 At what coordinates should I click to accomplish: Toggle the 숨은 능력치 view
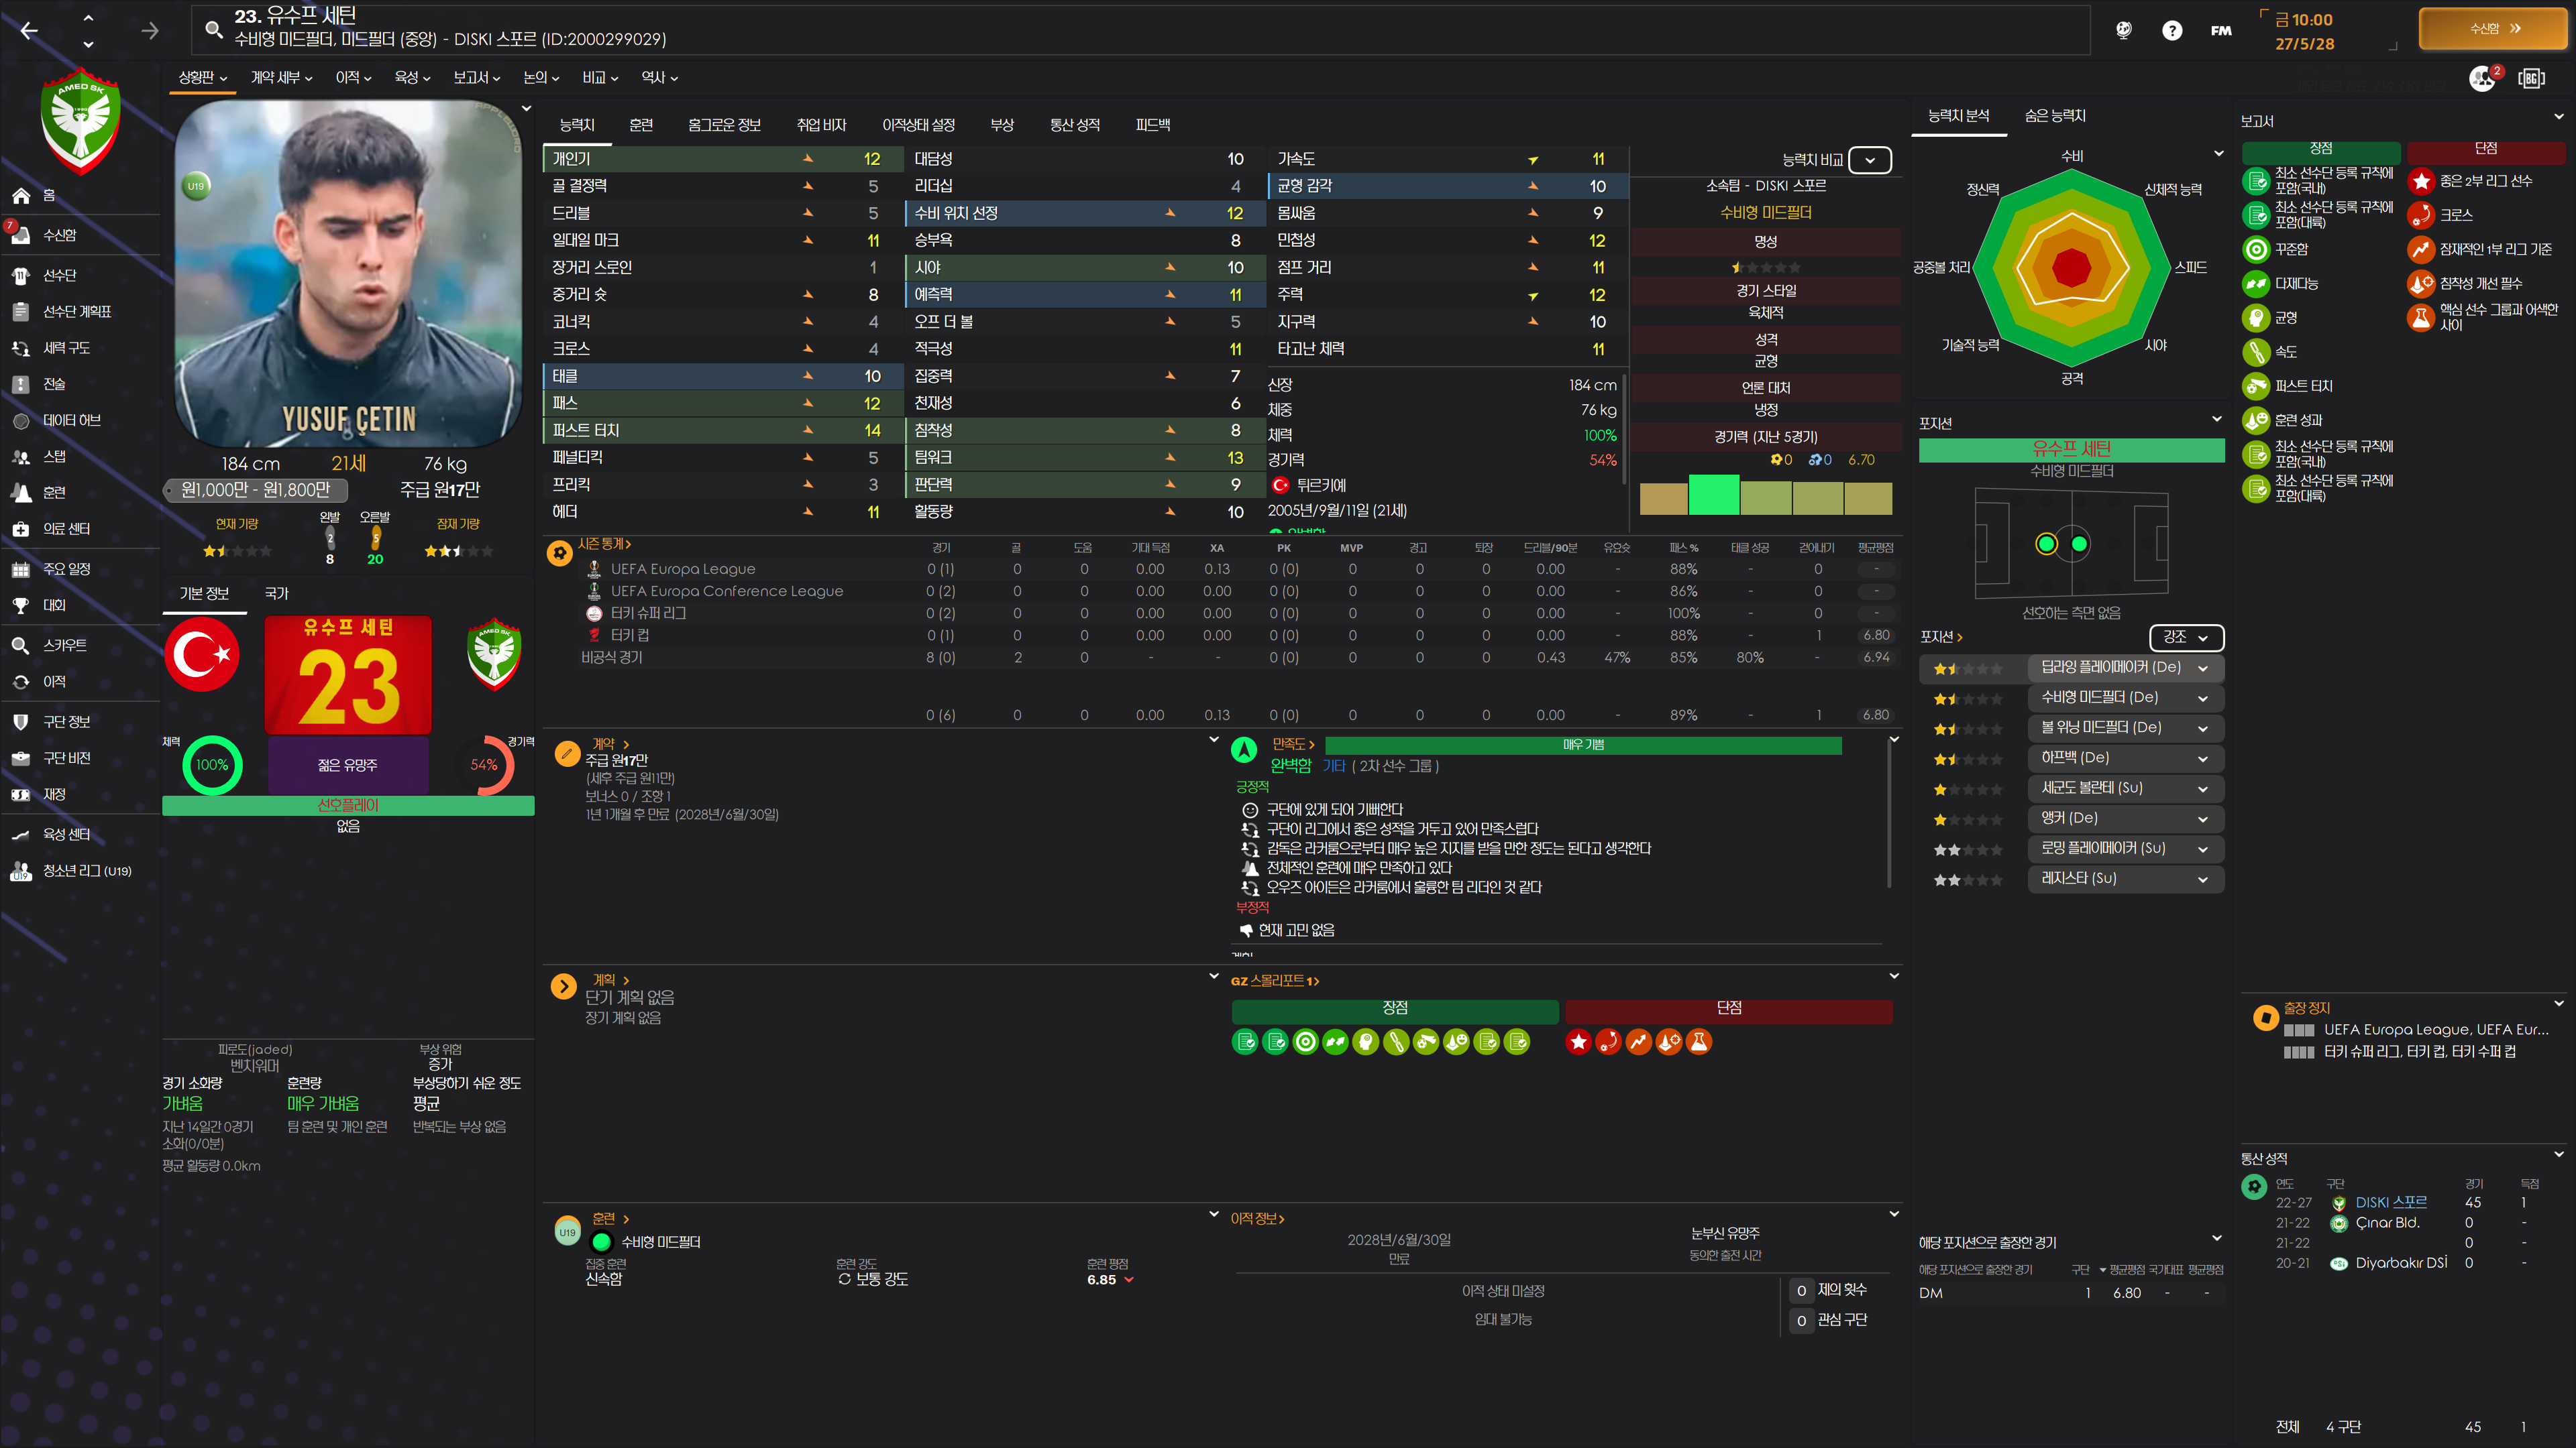pyautogui.click(x=2054, y=116)
